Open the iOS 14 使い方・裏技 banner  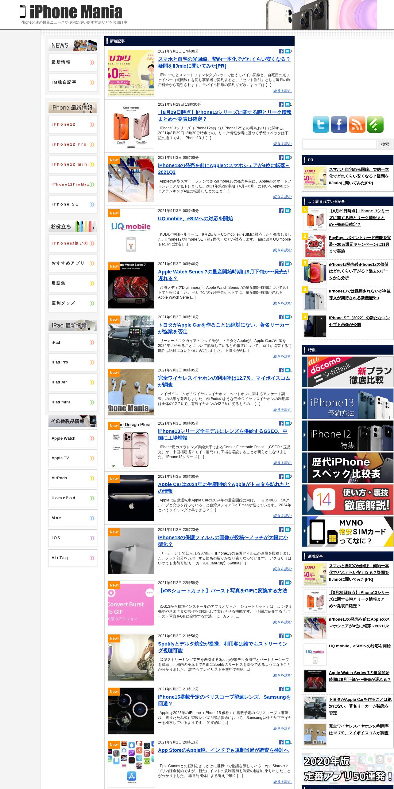pos(348,500)
